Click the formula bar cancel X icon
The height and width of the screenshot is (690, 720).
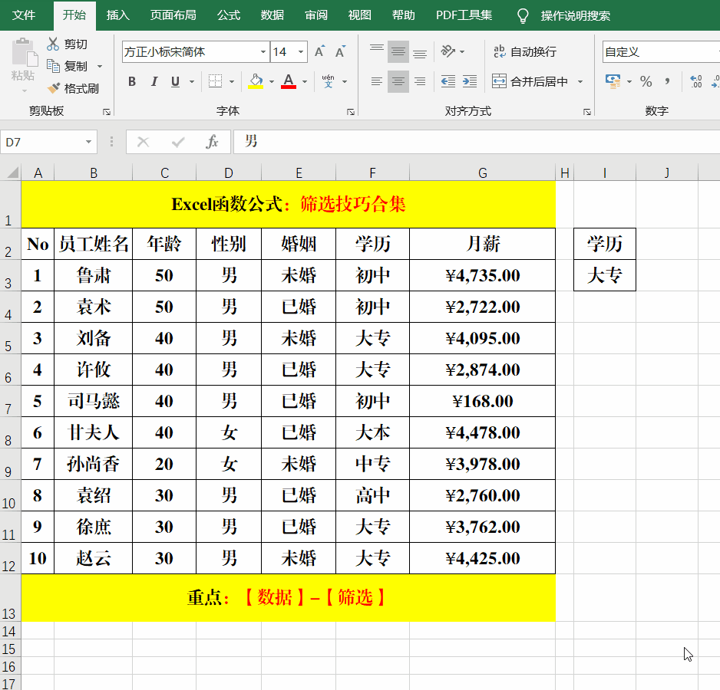click(144, 142)
